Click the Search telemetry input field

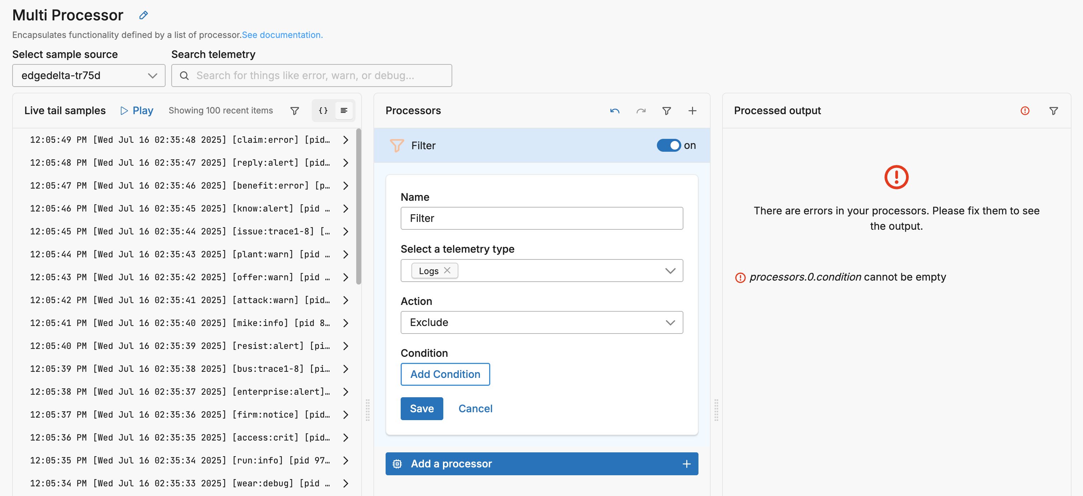pyautogui.click(x=311, y=76)
